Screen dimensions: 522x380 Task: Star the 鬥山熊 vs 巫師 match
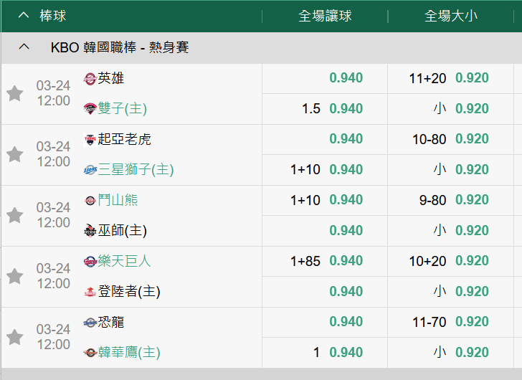coord(15,215)
